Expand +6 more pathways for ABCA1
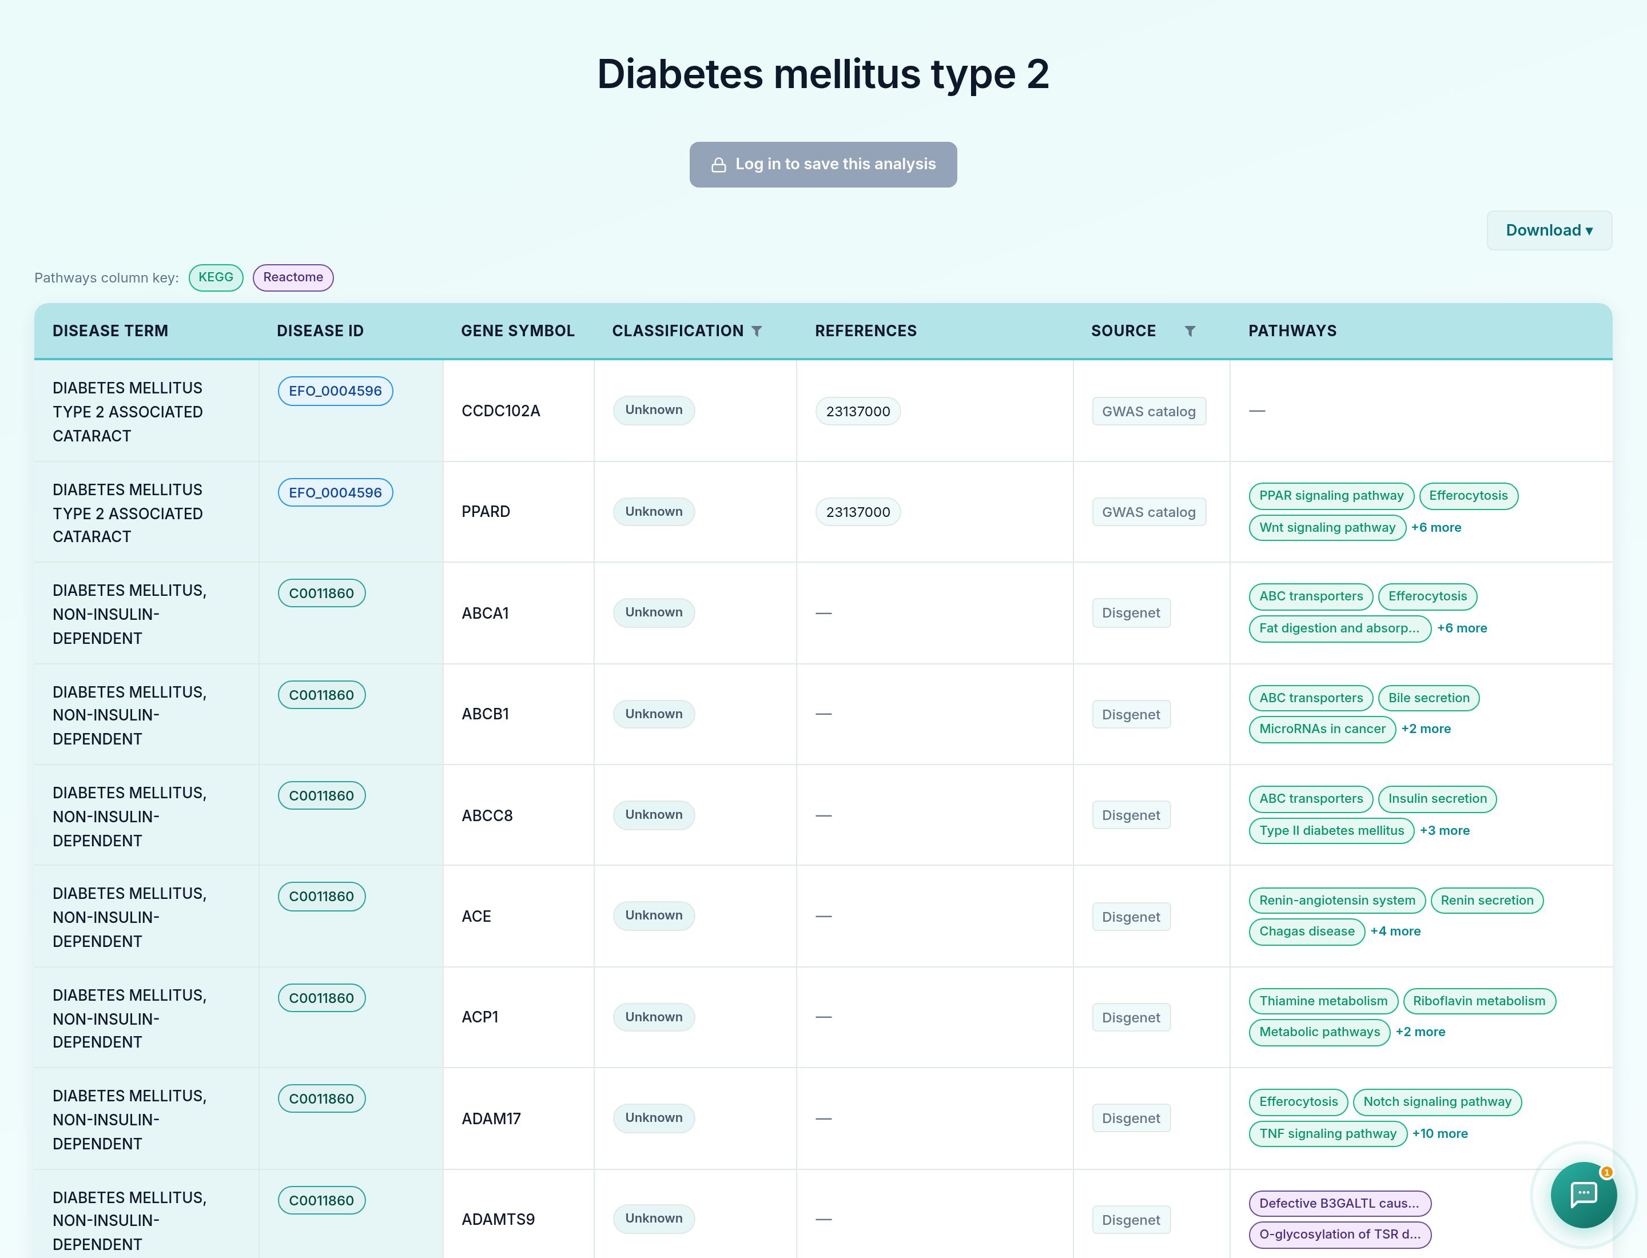Screen dimensions: 1647x1258 click(x=1461, y=628)
